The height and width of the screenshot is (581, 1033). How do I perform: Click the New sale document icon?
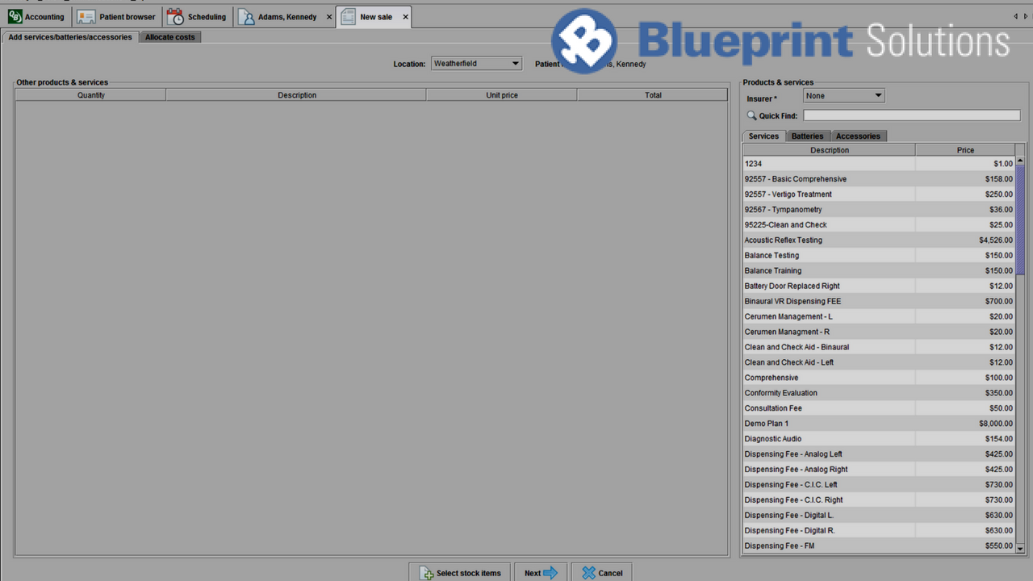(348, 17)
